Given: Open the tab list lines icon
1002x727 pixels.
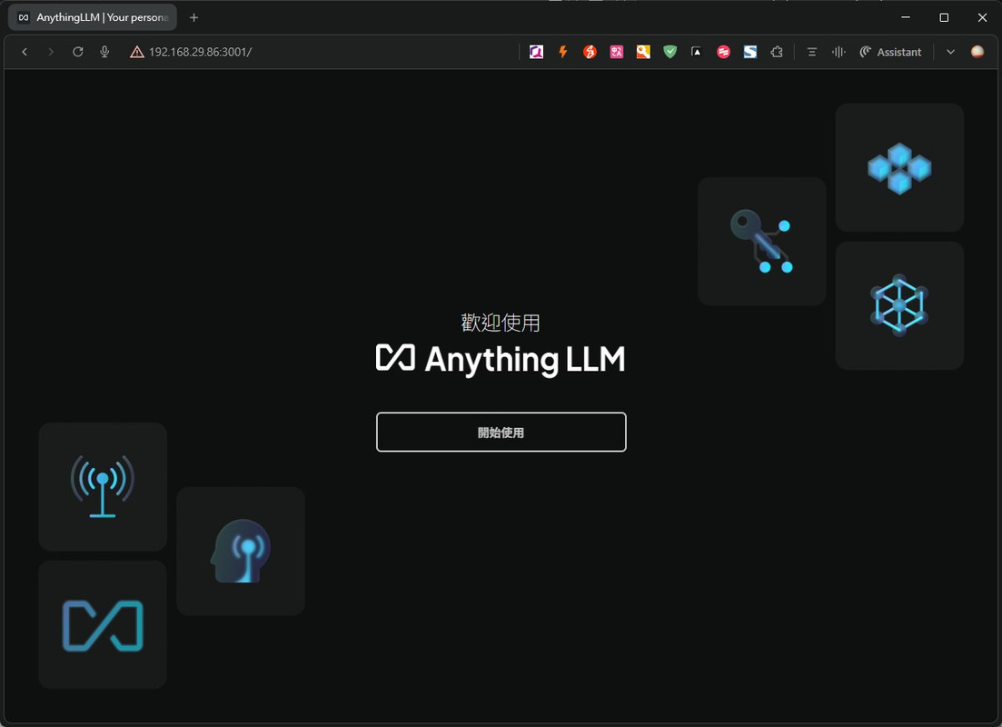Looking at the screenshot, I should [812, 52].
